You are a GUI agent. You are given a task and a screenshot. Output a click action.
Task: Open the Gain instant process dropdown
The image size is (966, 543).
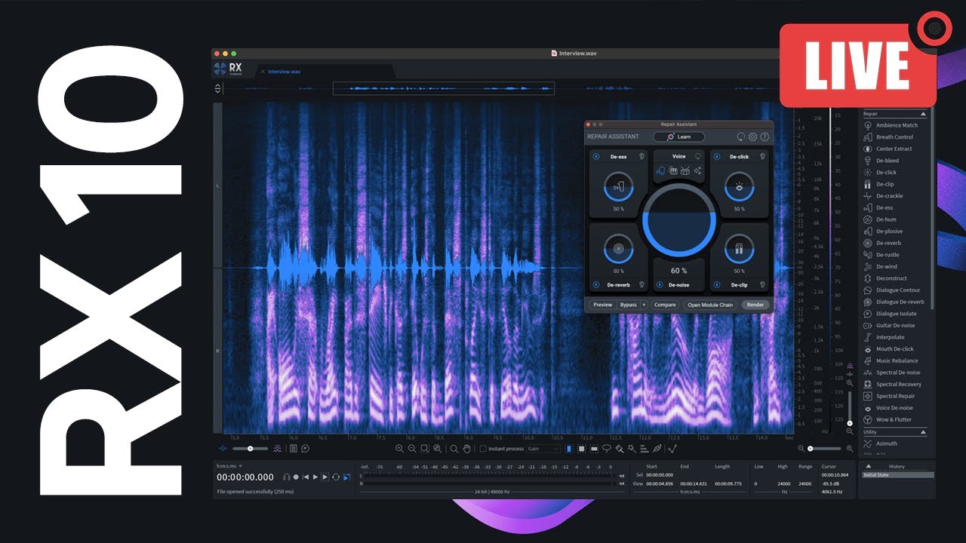pyautogui.click(x=544, y=449)
